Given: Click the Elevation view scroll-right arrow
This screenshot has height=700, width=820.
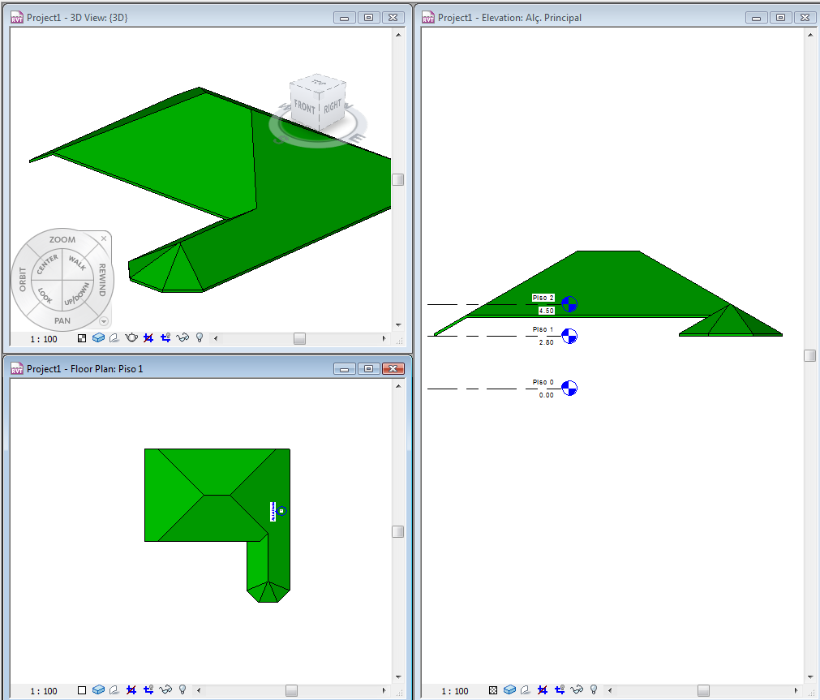Looking at the screenshot, I should pyautogui.click(x=796, y=690).
